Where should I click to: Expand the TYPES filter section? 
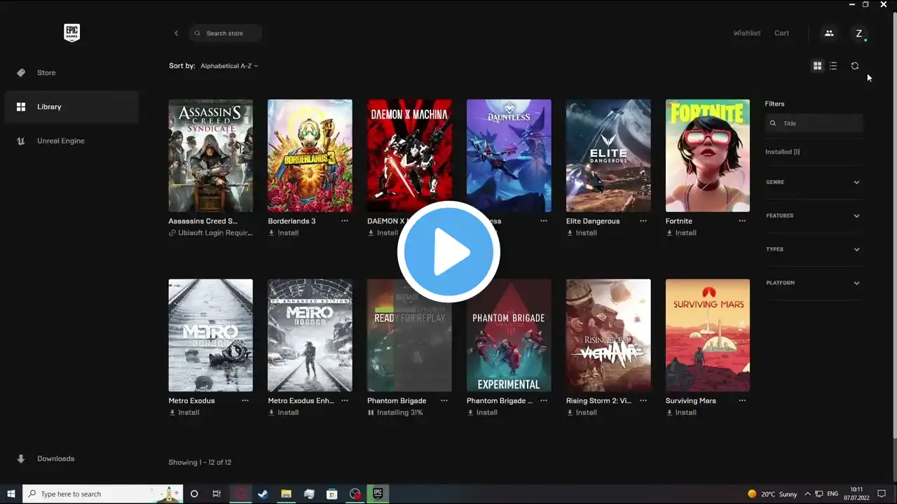tap(814, 249)
